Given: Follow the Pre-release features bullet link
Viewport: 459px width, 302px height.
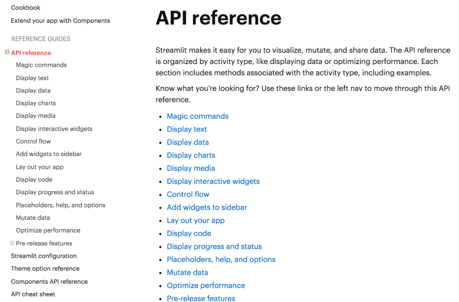Looking at the screenshot, I should click(201, 298).
